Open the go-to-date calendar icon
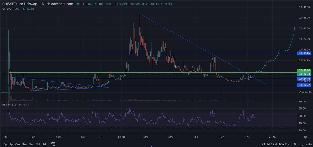Image resolution: width=313 pixels, height=147 pixels. pos(53,144)
